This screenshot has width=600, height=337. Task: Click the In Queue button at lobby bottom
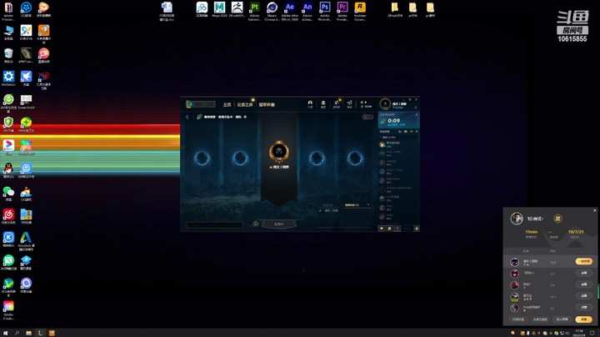click(x=279, y=224)
